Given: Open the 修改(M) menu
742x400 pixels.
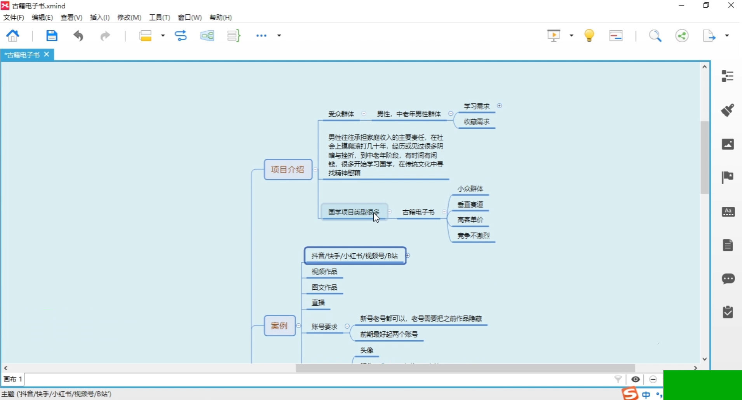Looking at the screenshot, I should (x=129, y=17).
